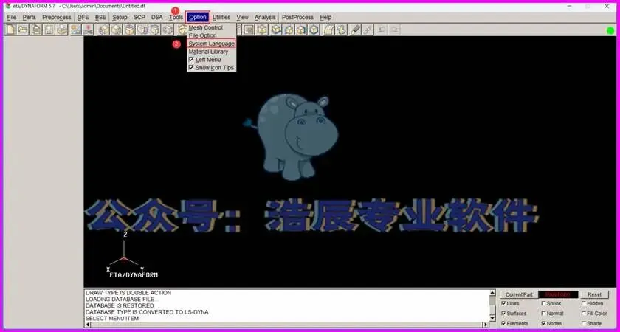The height and width of the screenshot is (332, 620).
Task: Click the first rotation cube toolbar icon
Action: pyautogui.click(x=103, y=30)
